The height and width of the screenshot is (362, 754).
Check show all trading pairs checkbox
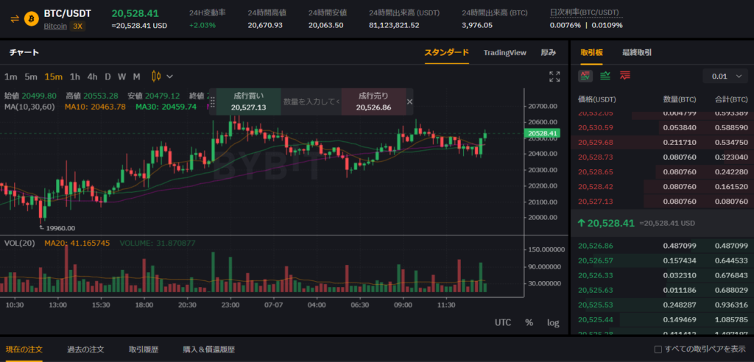click(x=658, y=349)
